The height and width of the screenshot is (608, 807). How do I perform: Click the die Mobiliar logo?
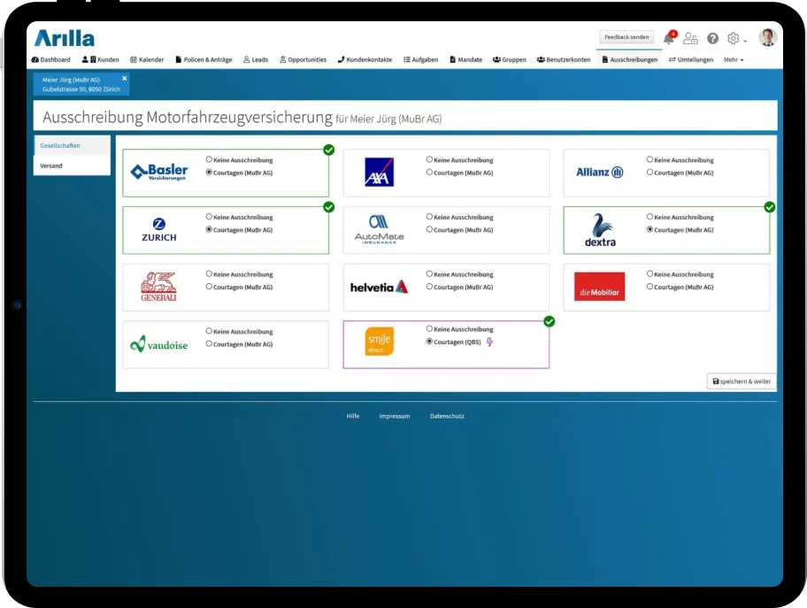600,287
